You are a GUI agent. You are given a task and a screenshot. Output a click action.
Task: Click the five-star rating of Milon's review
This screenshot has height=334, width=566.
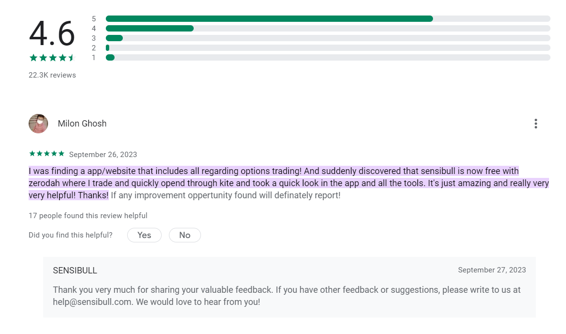point(47,154)
